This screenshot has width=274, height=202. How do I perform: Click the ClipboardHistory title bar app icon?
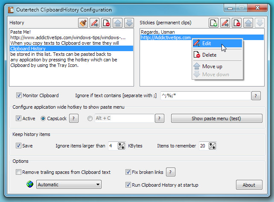(11, 10)
